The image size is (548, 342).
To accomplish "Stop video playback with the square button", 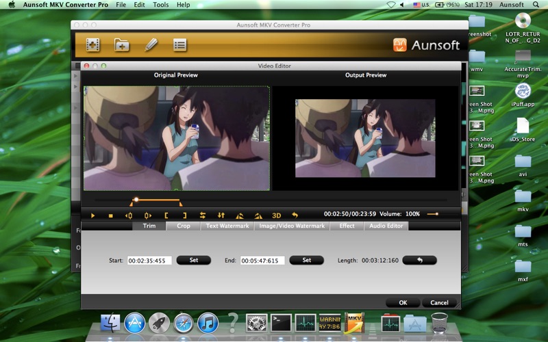I will (x=110, y=215).
